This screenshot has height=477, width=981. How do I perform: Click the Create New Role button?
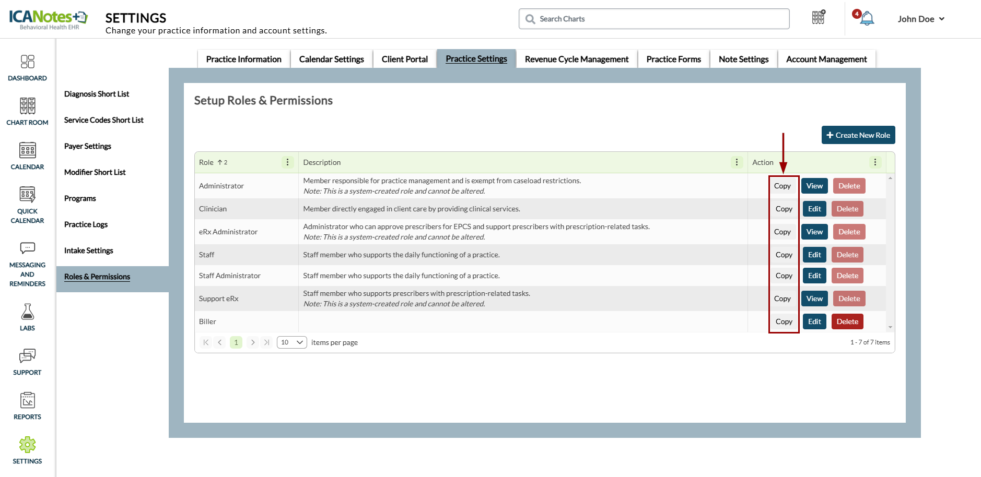[858, 135]
